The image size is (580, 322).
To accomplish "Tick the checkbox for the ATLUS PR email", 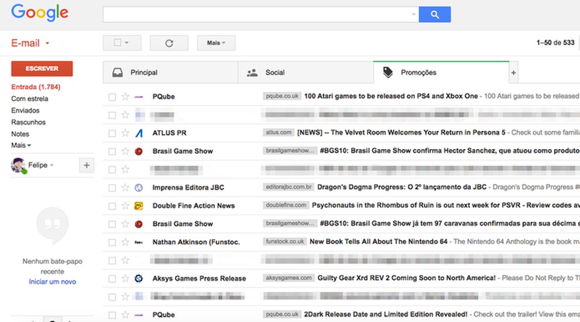I will click(112, 133).
